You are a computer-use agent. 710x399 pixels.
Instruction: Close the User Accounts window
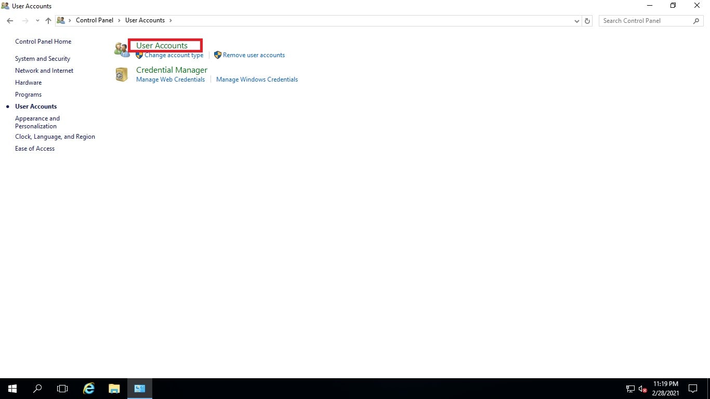tap(697, 6)
